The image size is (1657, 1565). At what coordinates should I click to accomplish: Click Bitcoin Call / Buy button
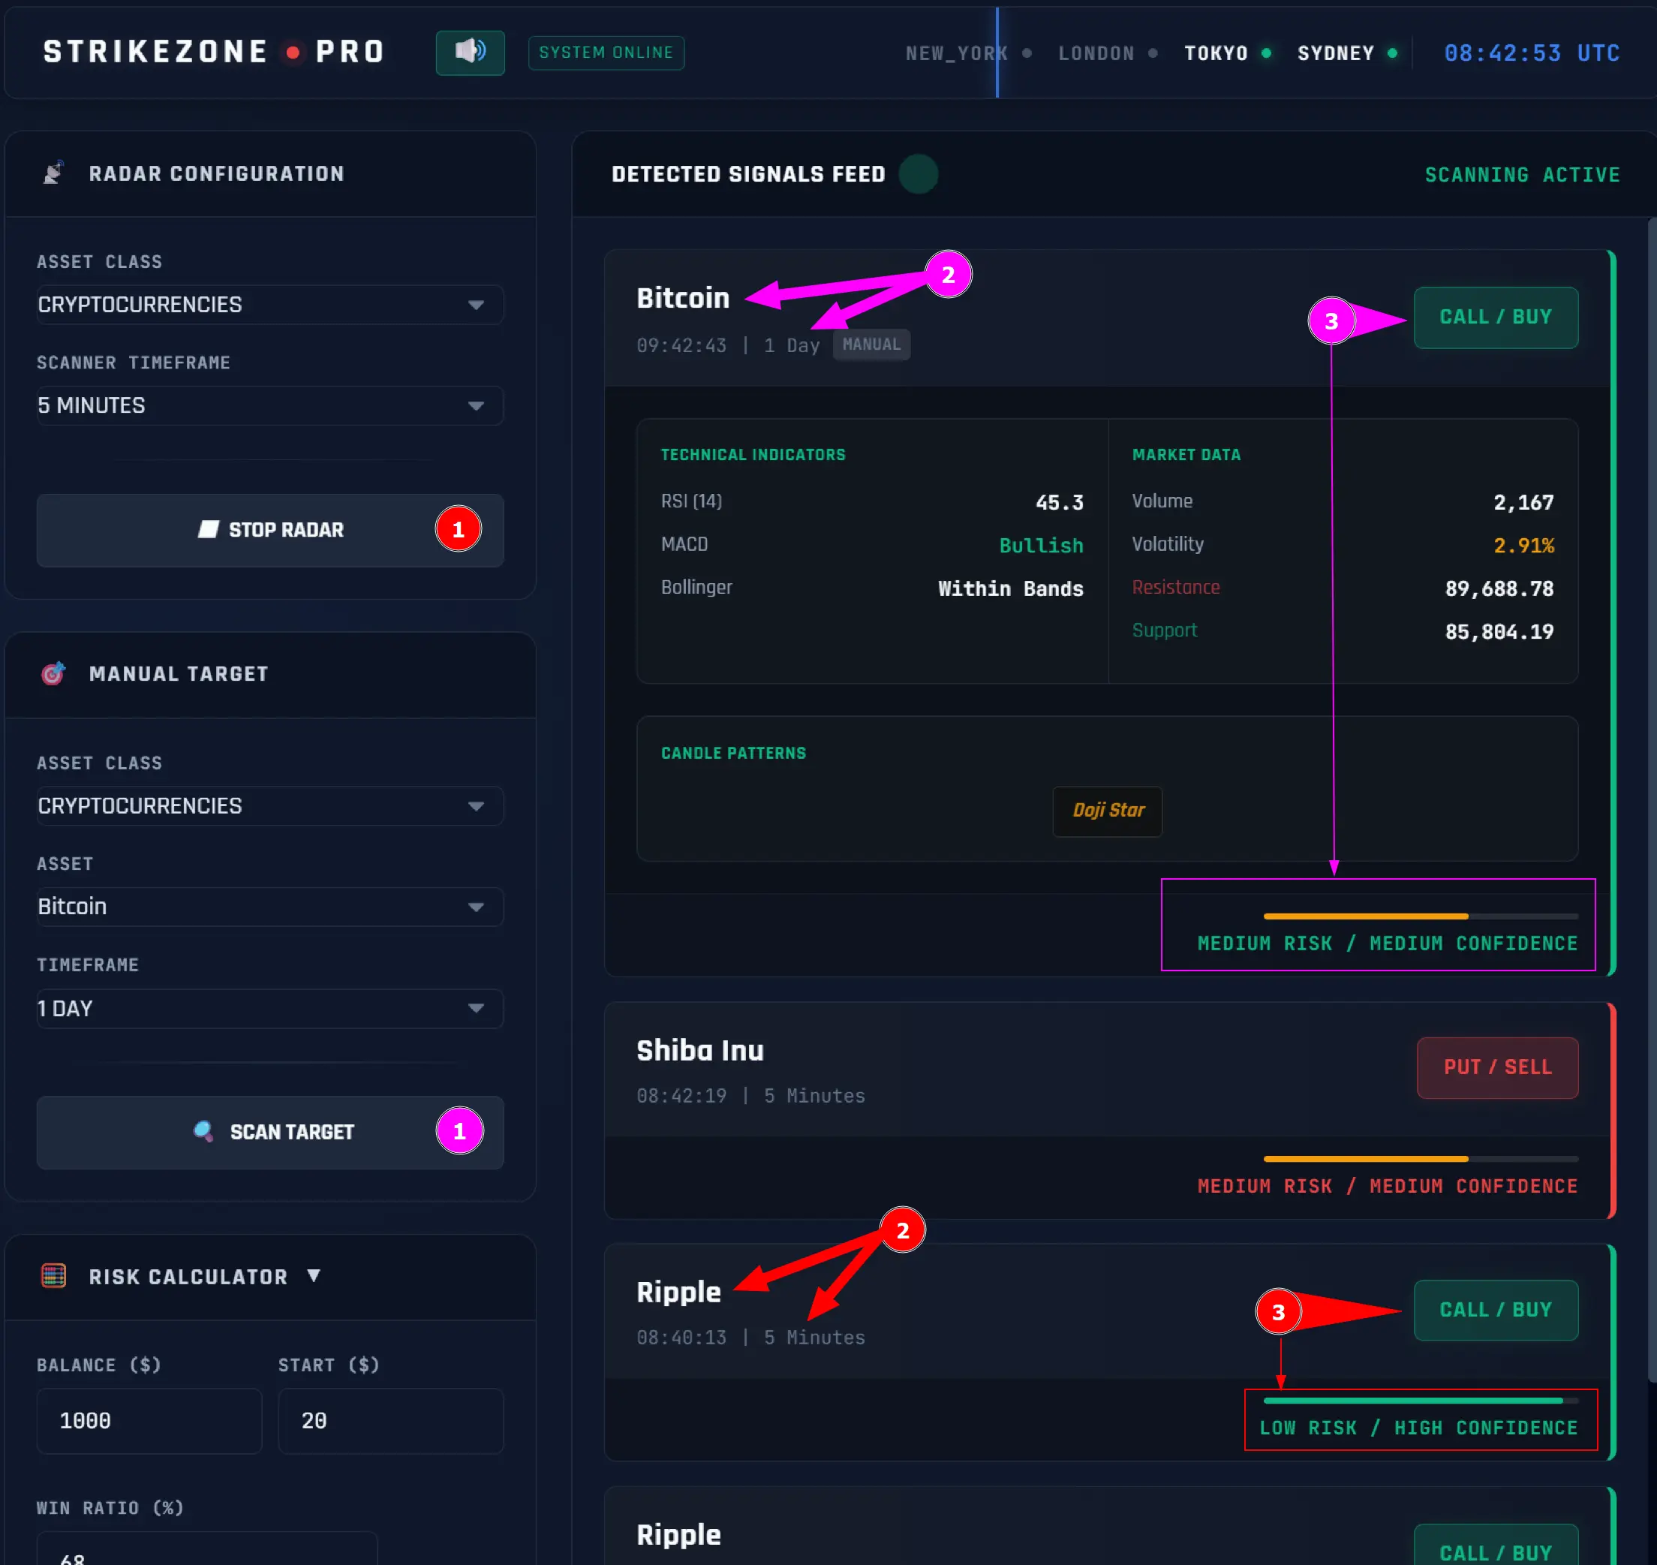click(1495, 317)
